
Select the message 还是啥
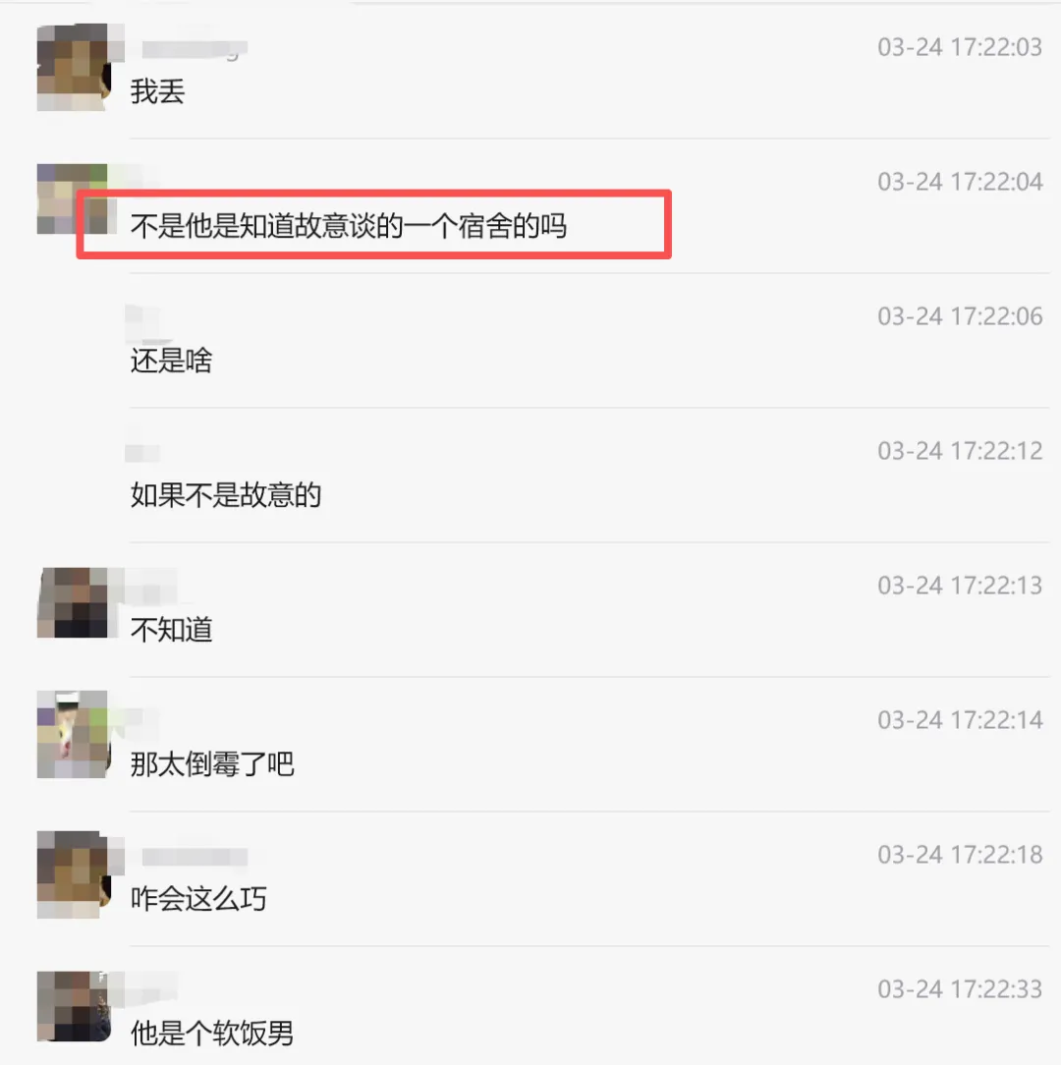pos(171,361)
